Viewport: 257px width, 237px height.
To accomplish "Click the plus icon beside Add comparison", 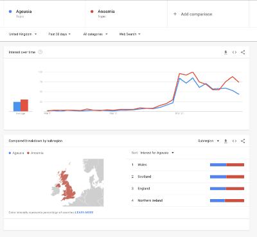I will (x=175, y=14).
